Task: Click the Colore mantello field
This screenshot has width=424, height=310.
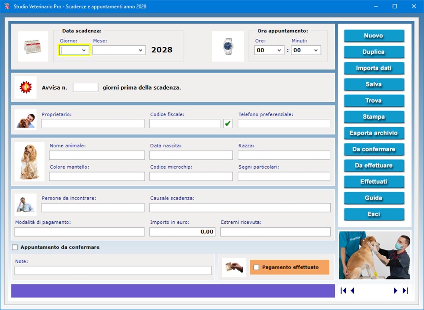Action: pos(97,176)
